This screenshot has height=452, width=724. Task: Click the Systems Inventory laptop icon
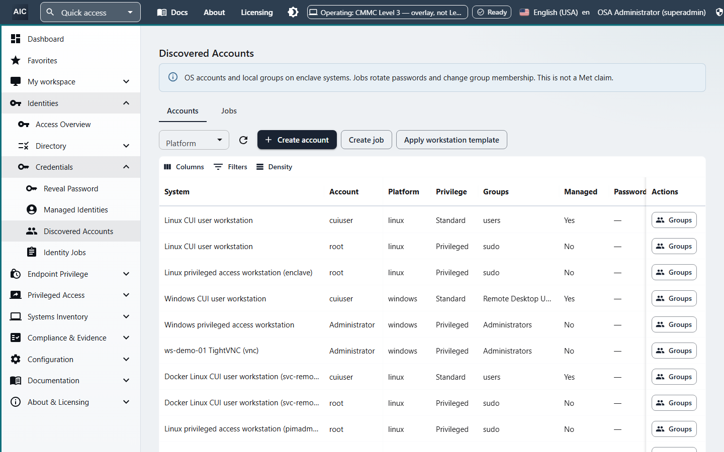[x=16, y=316]
